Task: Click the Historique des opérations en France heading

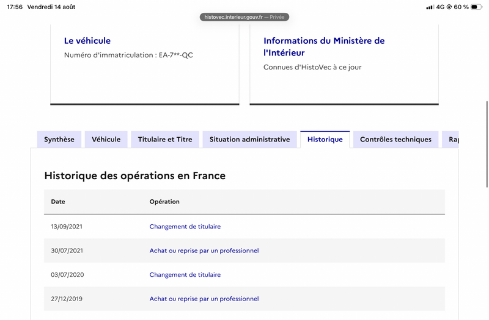Action: (x=134, y=176)
